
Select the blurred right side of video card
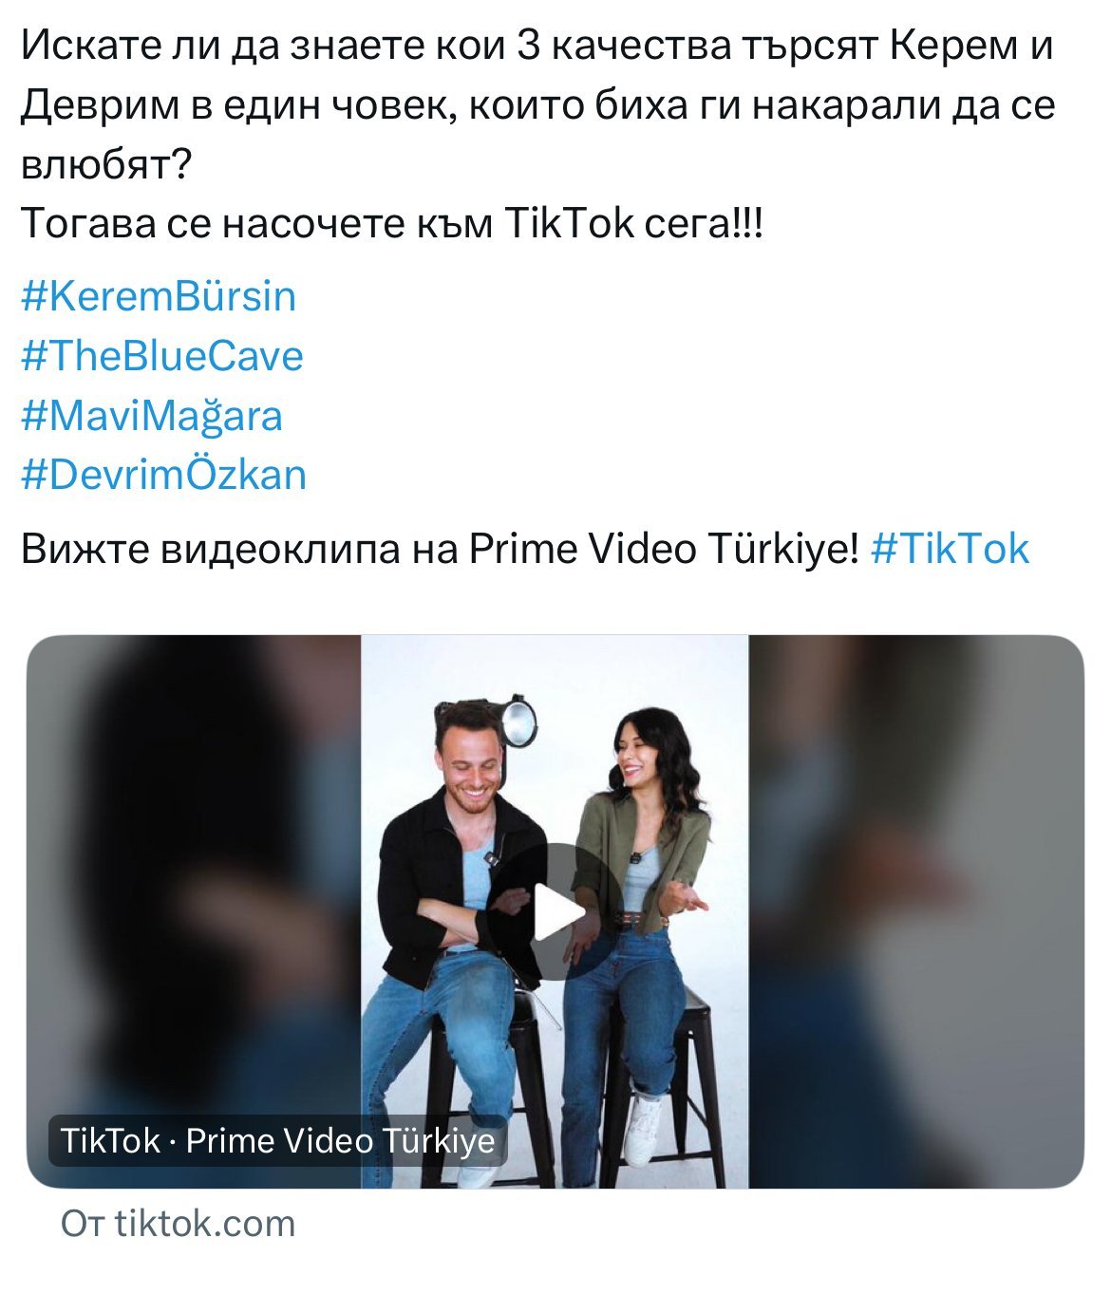click(x=916, y=911)
